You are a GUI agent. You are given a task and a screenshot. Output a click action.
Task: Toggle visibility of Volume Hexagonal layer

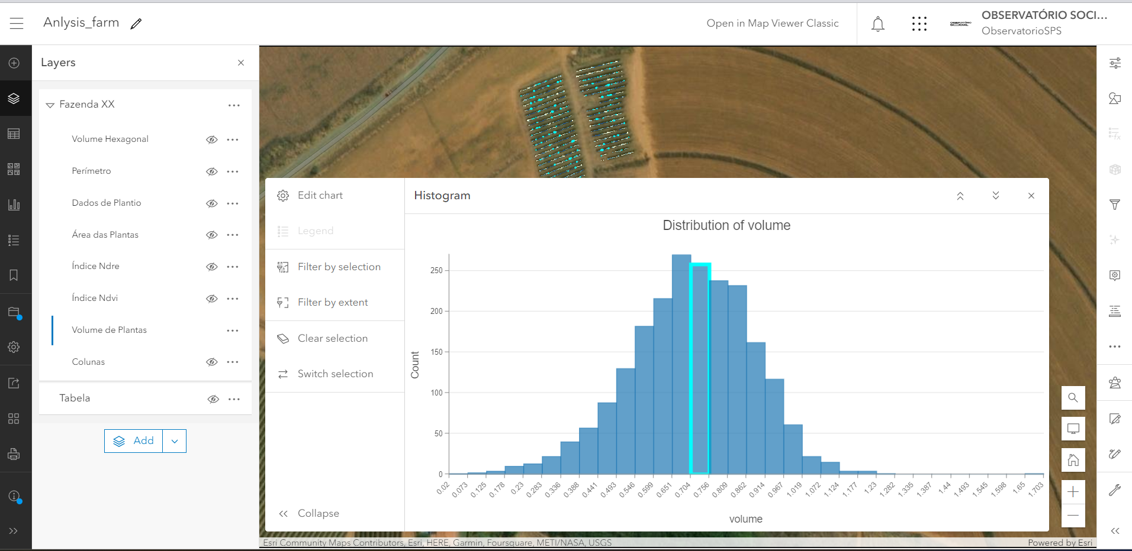(211, 140)
